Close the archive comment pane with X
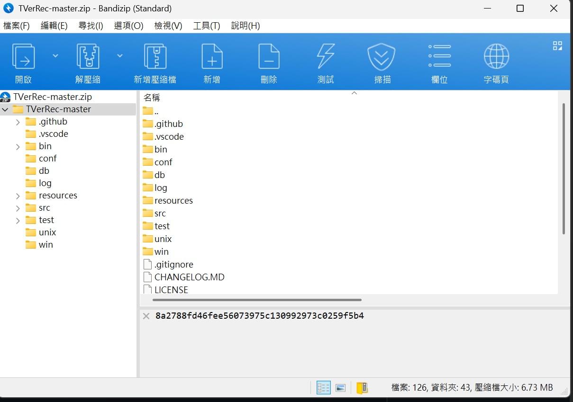 click(146, 316)
